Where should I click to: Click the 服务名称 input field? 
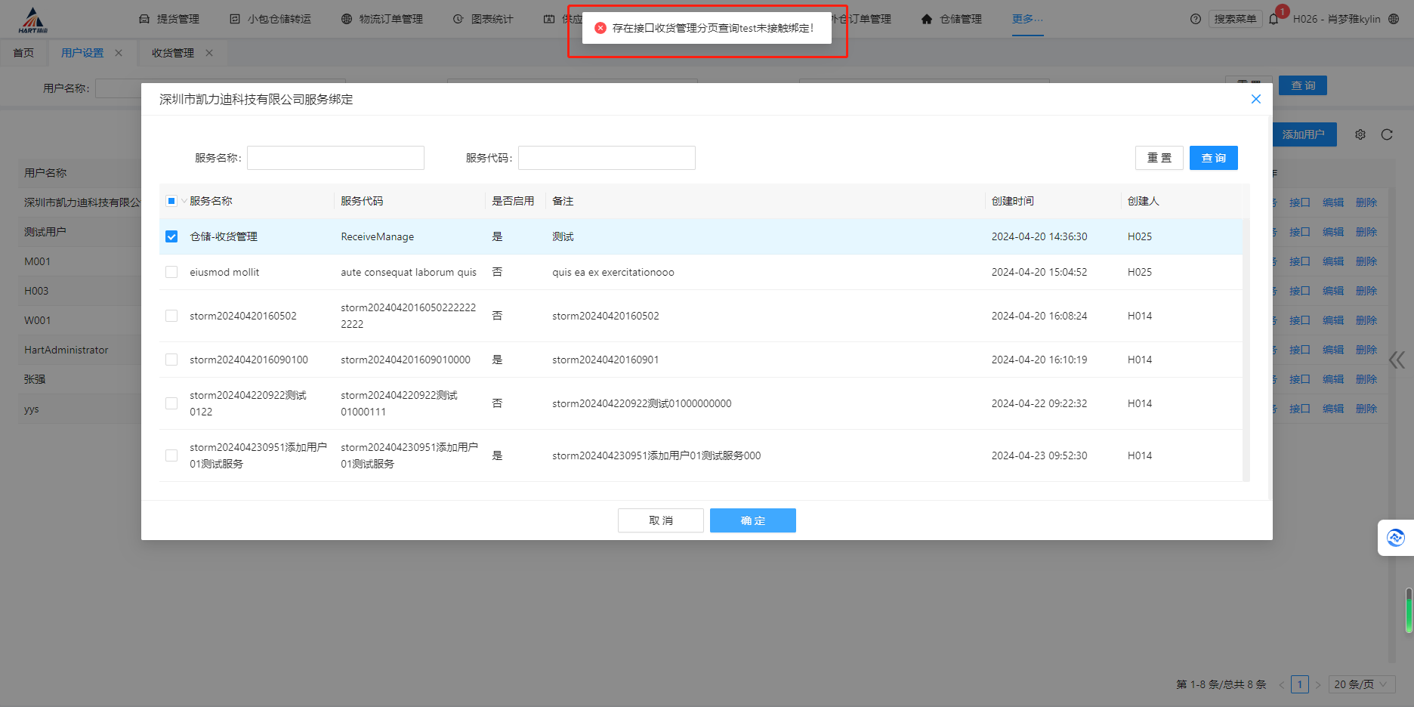335,158
